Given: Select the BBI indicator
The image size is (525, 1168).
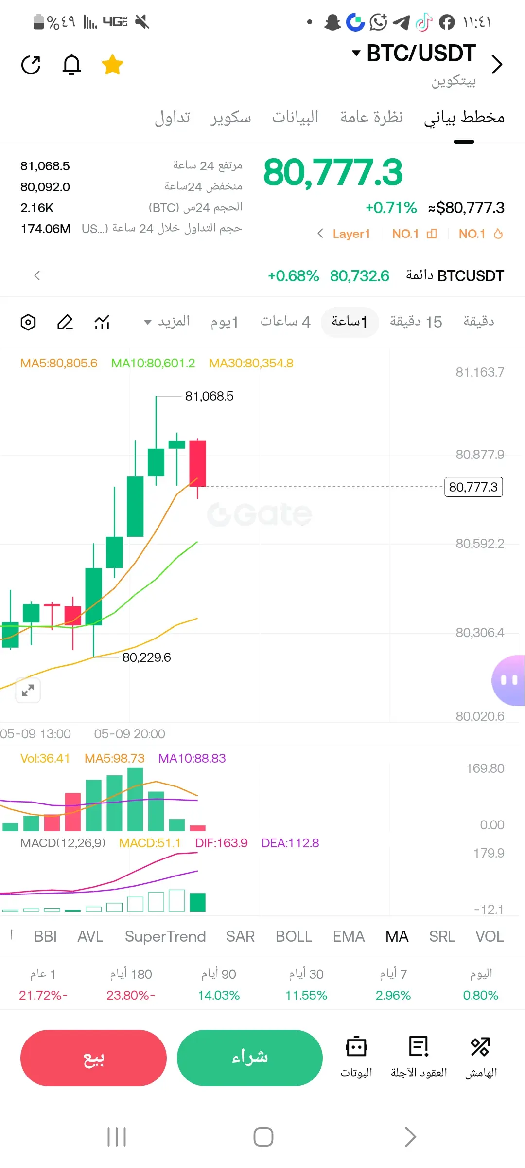Looking at the screenshot, I should coord(45,937).
